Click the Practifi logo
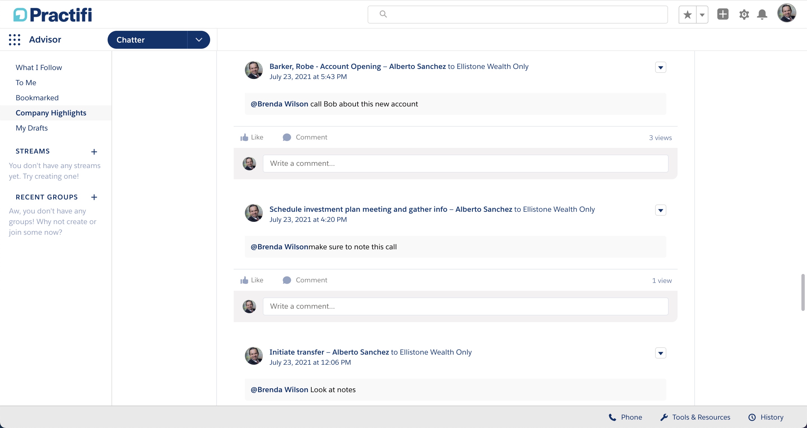This screenshot has height=428, width=807. 53,15
